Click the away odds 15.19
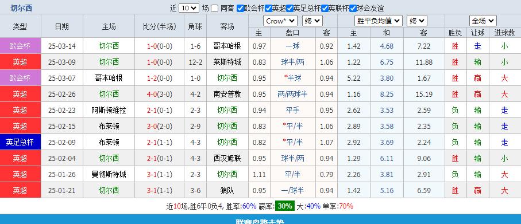521x224 pixels. point(424,94)
